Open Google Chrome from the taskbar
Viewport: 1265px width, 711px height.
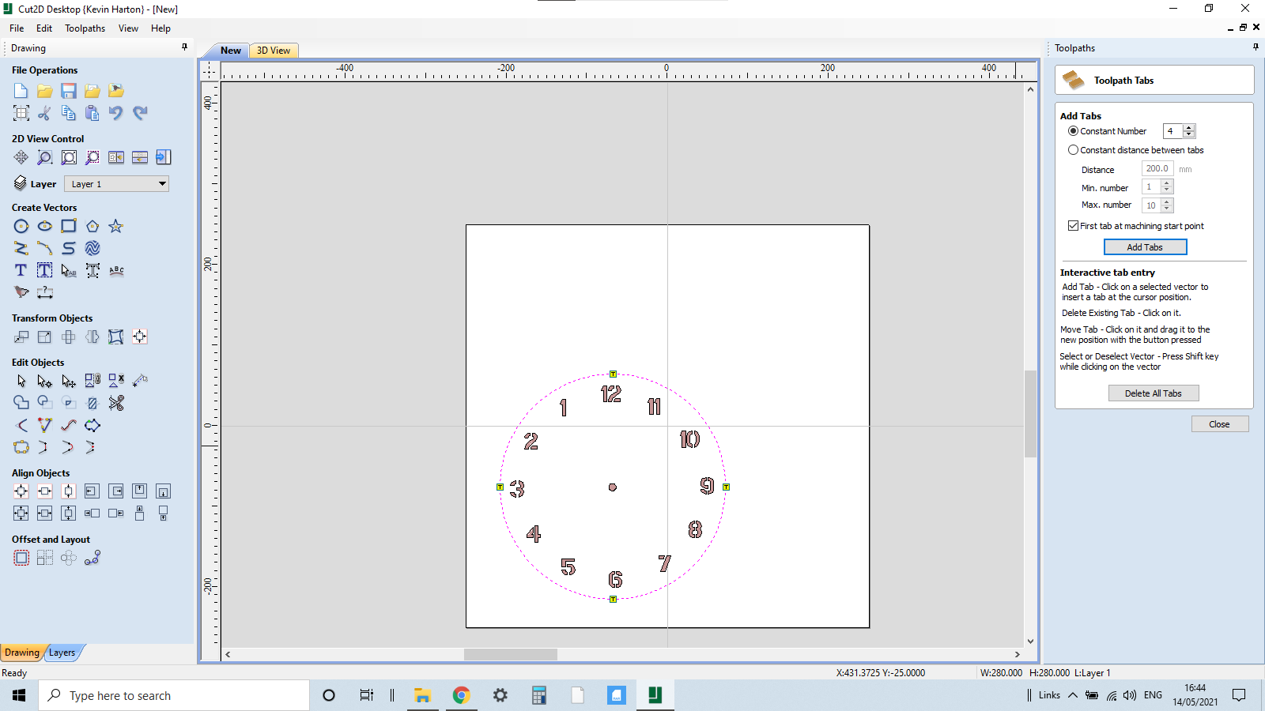tap(461, 695)
